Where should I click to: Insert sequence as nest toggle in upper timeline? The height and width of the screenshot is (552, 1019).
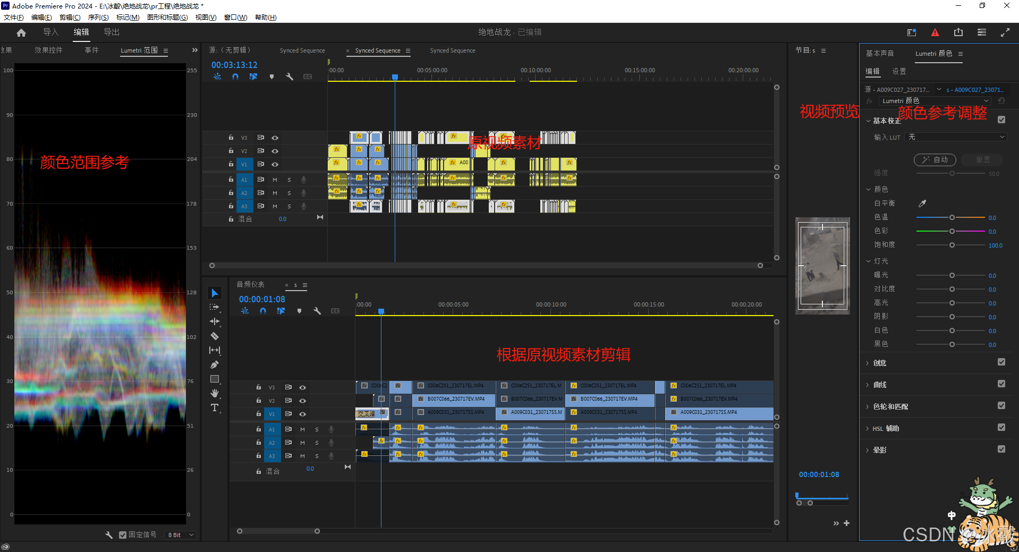pyautogui.click(x=217, y=77)
